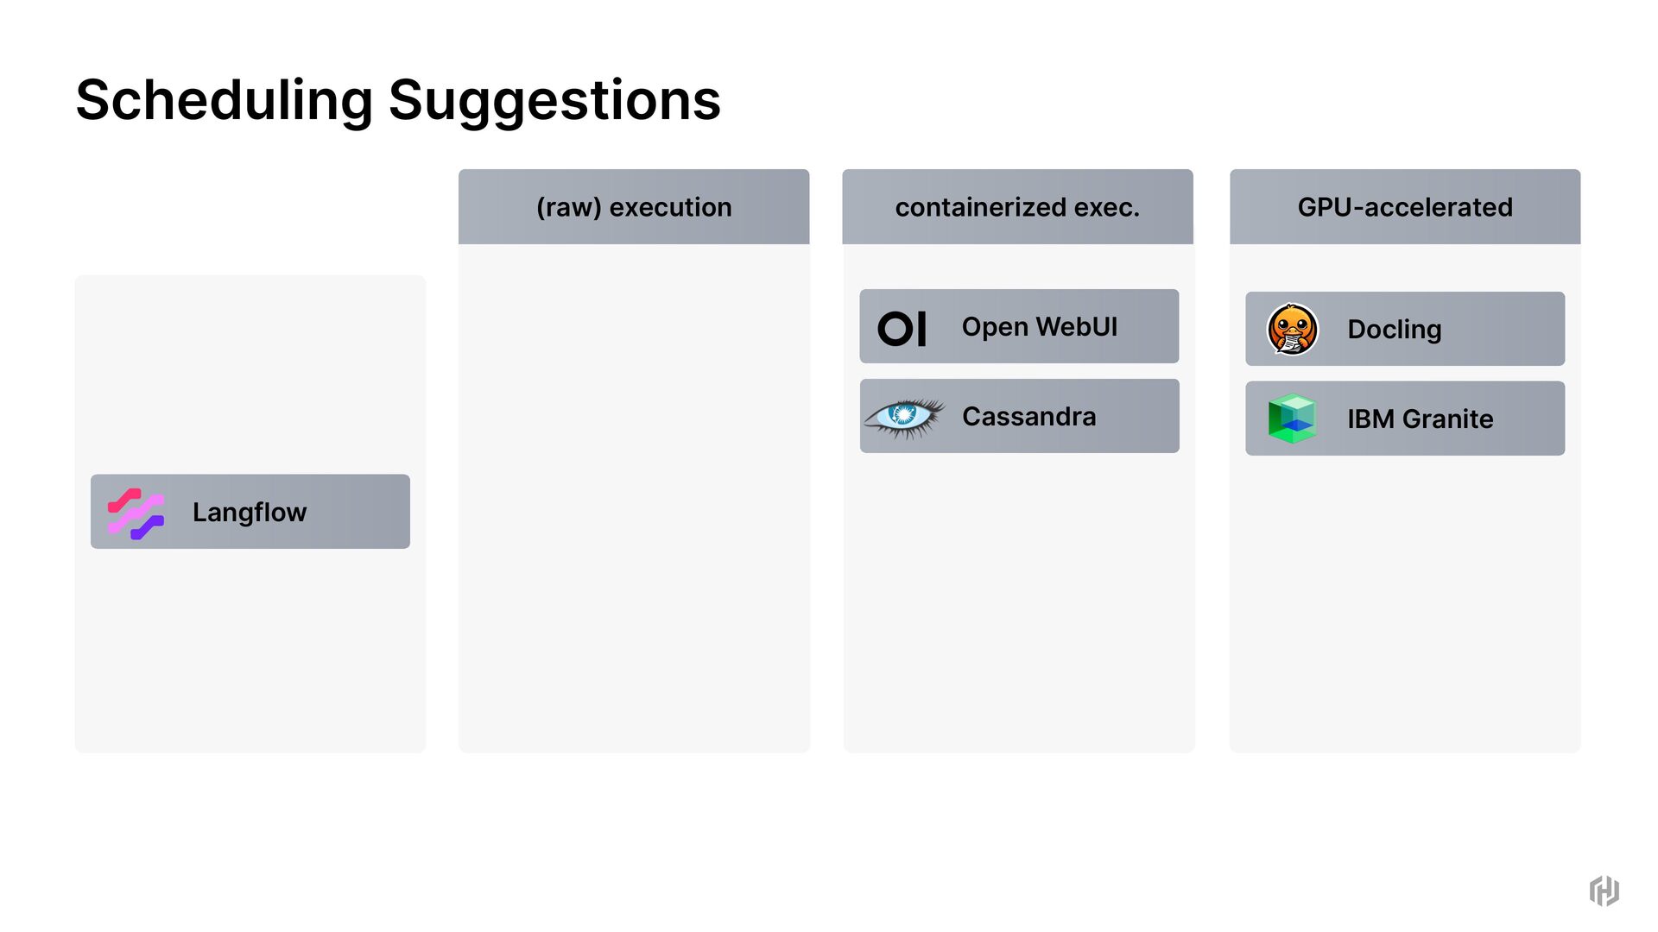1658x932 pixels.
Task: Click the containerized exec. column header
Action: click(1017, 207)
